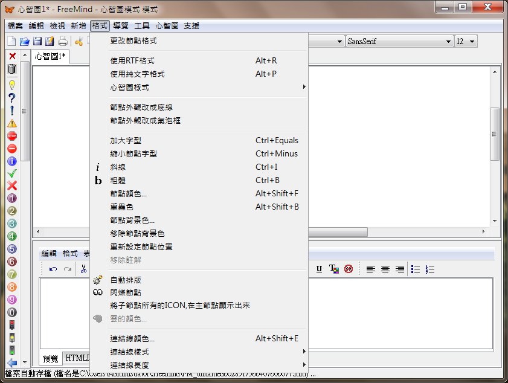Image resolution: width=508 pixels, height=383 pixels.
Task: Align note text left
Action: pos(371,269)
